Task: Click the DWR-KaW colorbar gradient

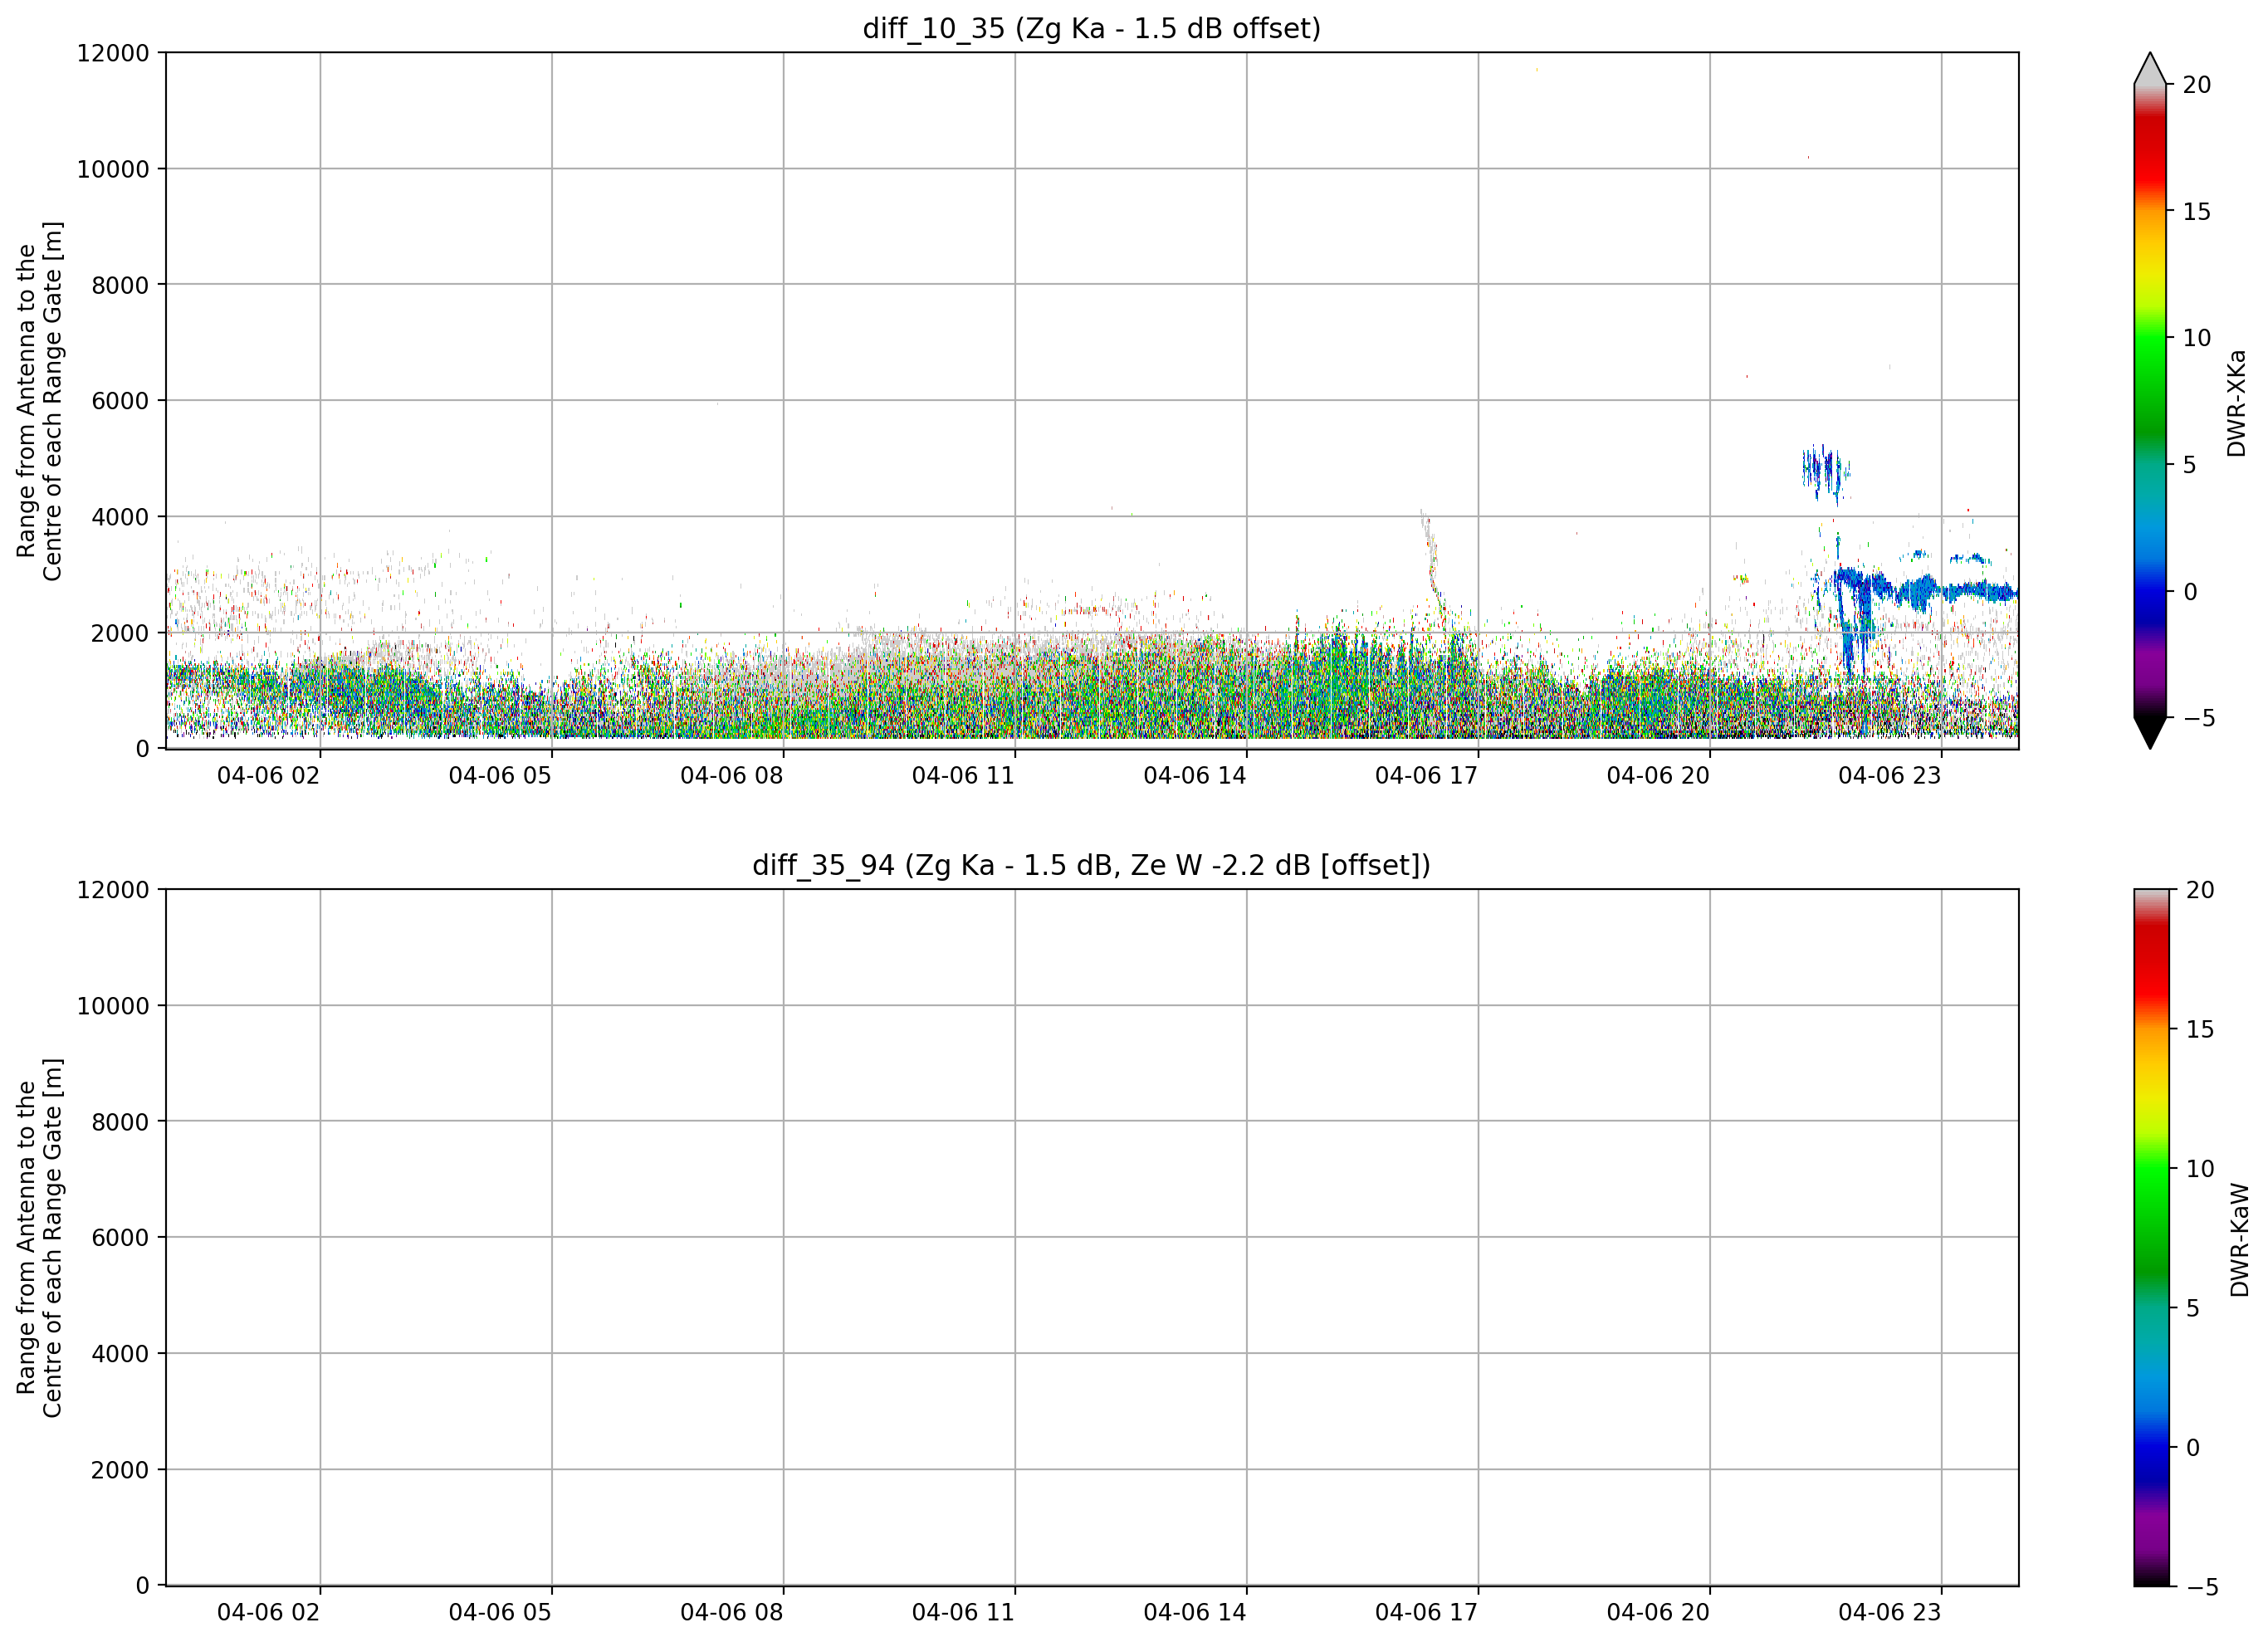Action: (x=2152, y=1237)
